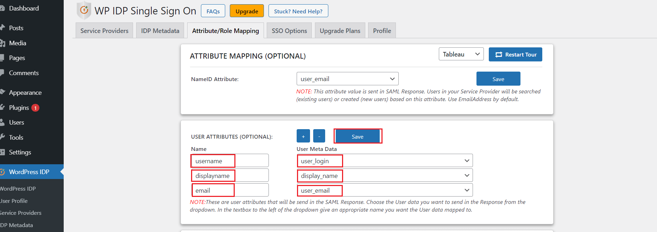Screen dimensions: 657x232
Task: Open the user_login meta data dropdown
Action: pos(385,161)
